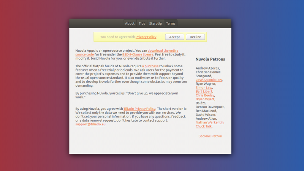The width and height of the screenshot is (304, 171).
Task: Open the BSD-2-Clause license link
Action: [138, 54]
